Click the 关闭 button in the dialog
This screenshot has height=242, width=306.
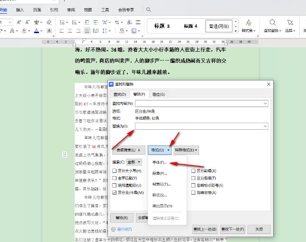click(259, 229)
